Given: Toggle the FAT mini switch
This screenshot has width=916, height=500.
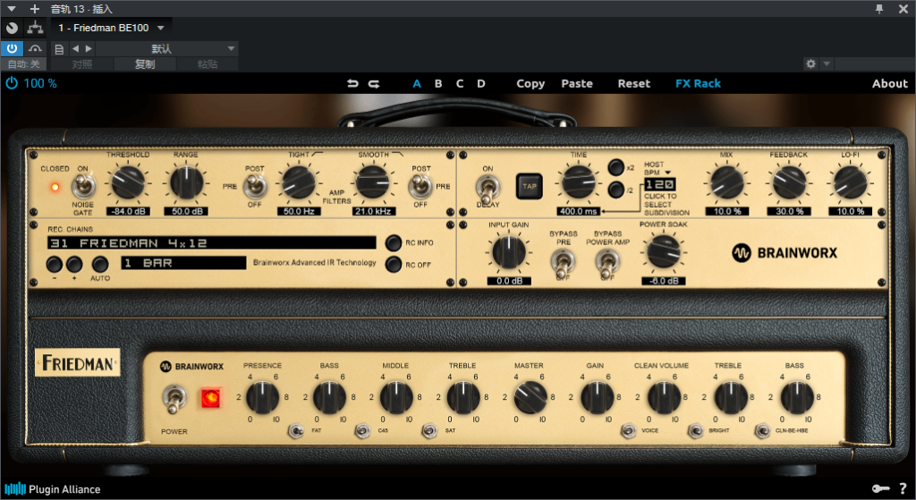Looking at the screenshot, I should (296, 431).
